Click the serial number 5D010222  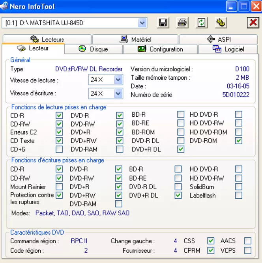pos(236,95)
